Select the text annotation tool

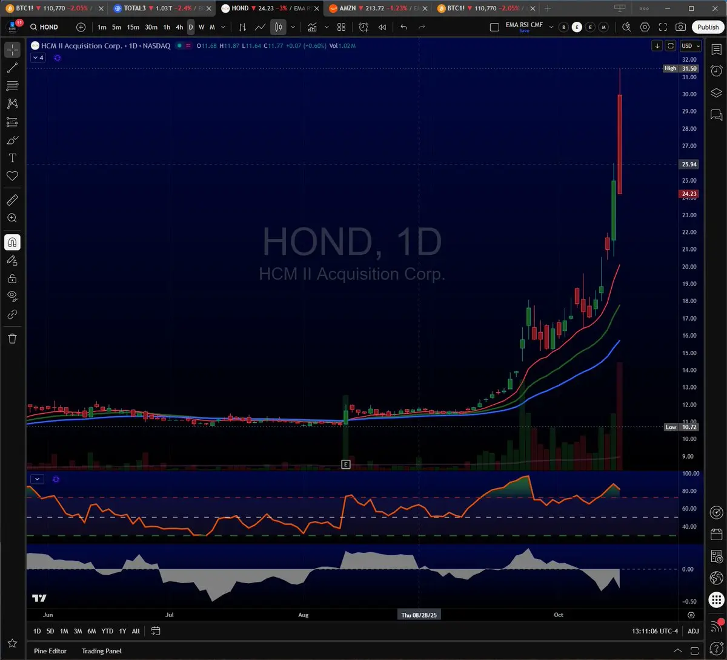(12, 158)
